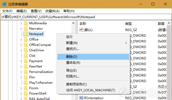The image size is (172, 100).
Task: Open the 收藏夹(A) menu
Action: coord(53,11)
